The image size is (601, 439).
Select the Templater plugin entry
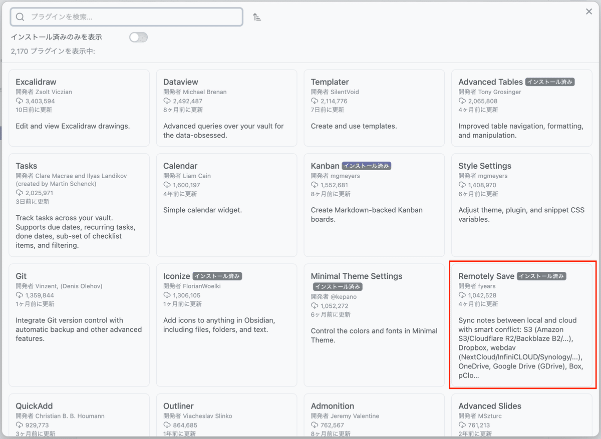pos(374,108)
